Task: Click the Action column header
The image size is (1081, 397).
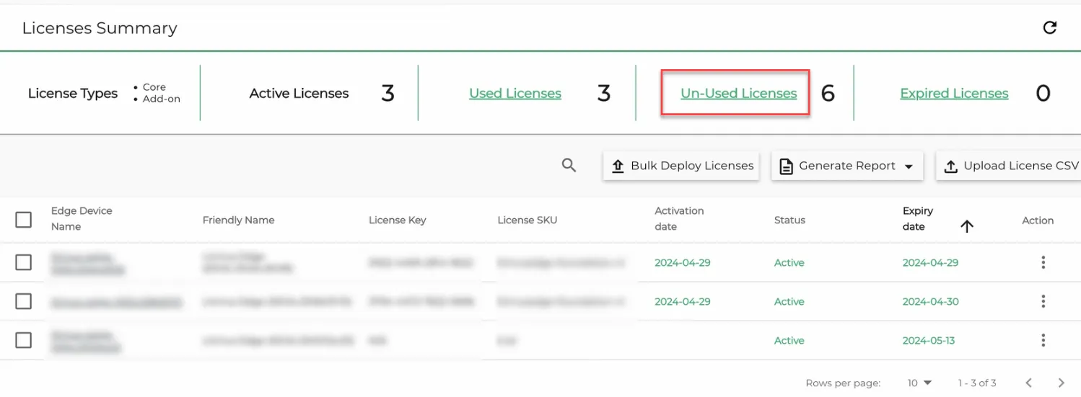Action: [1038, 220]
